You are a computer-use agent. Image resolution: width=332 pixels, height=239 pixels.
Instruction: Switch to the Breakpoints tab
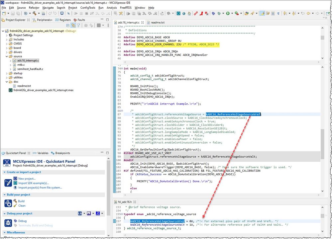point(60,153)
